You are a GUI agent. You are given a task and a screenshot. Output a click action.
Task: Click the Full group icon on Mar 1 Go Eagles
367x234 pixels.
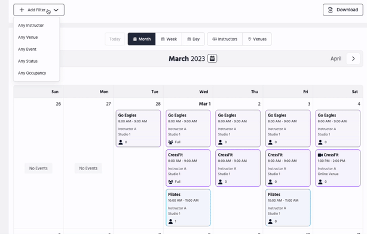point(170,142)
